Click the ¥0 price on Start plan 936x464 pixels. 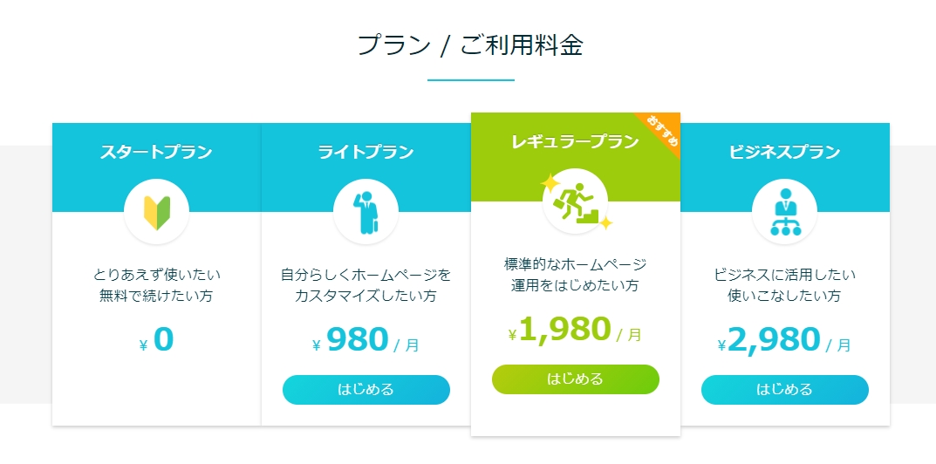pyautogui.click(x=156, y=339)
